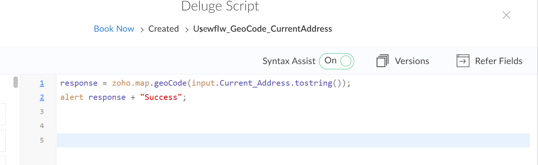Open the Book Now breadcrumb link
The height and width of the screenshot is (165, 538).
pos(114,29)
